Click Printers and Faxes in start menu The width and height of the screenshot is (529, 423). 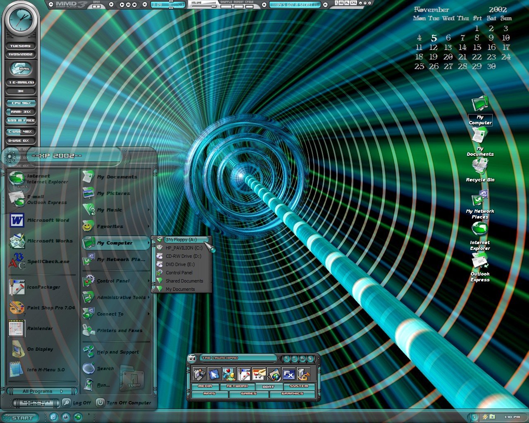(116, 330)
